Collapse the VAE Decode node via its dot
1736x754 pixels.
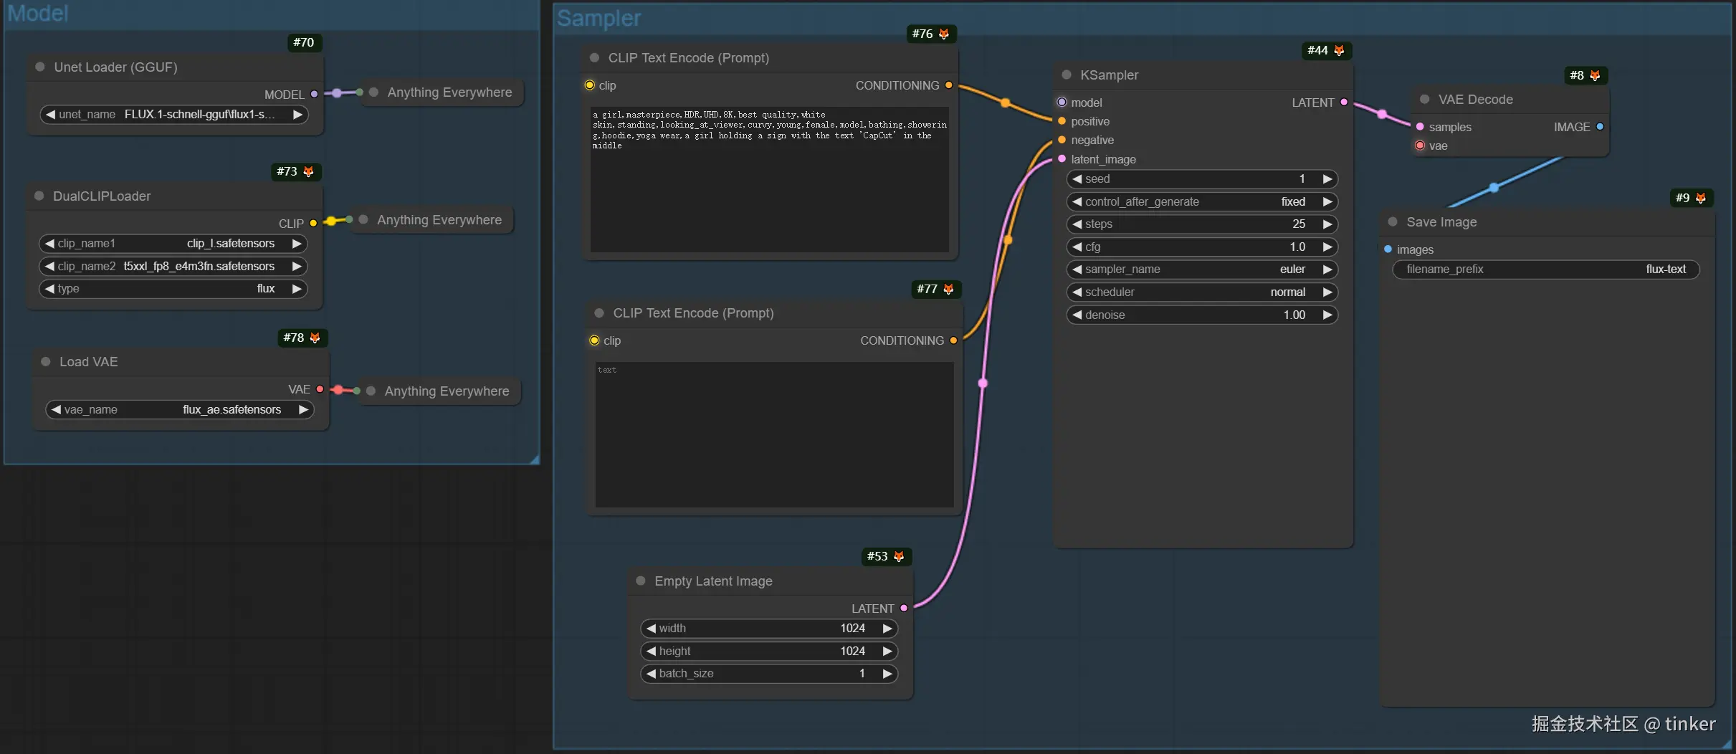1425,99
